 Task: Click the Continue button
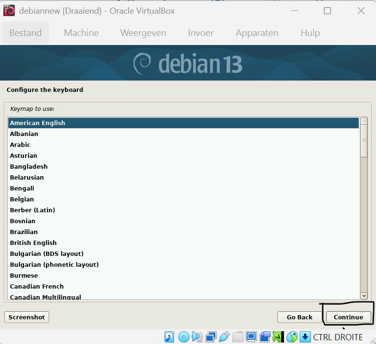[348, 317]
